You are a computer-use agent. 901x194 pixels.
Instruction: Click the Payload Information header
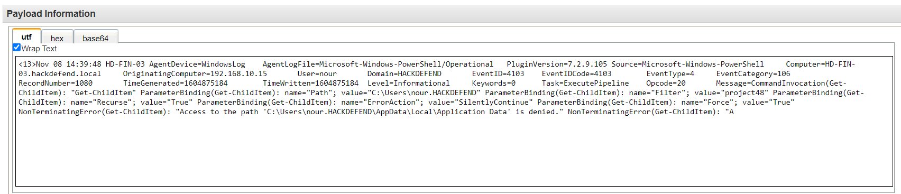point(51,14)
